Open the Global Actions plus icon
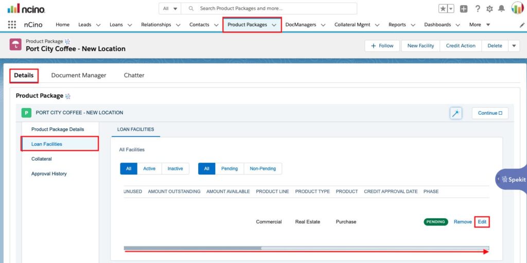 pyautogui.click(x=464, y=9)
